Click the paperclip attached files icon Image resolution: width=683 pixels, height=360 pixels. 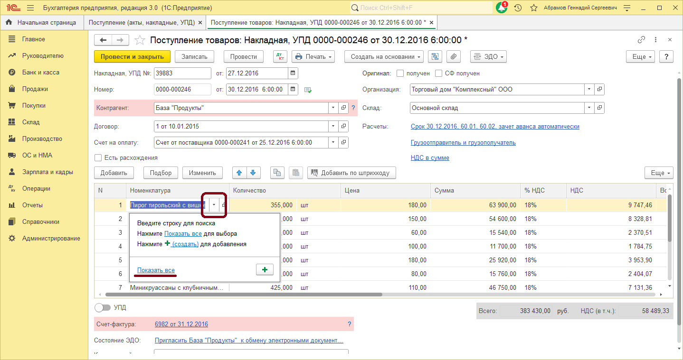pos(454,56)
